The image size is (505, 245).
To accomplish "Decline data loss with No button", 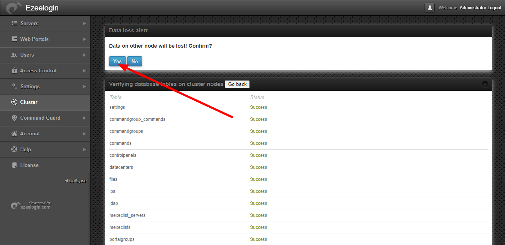I will [x=135, y=62].
